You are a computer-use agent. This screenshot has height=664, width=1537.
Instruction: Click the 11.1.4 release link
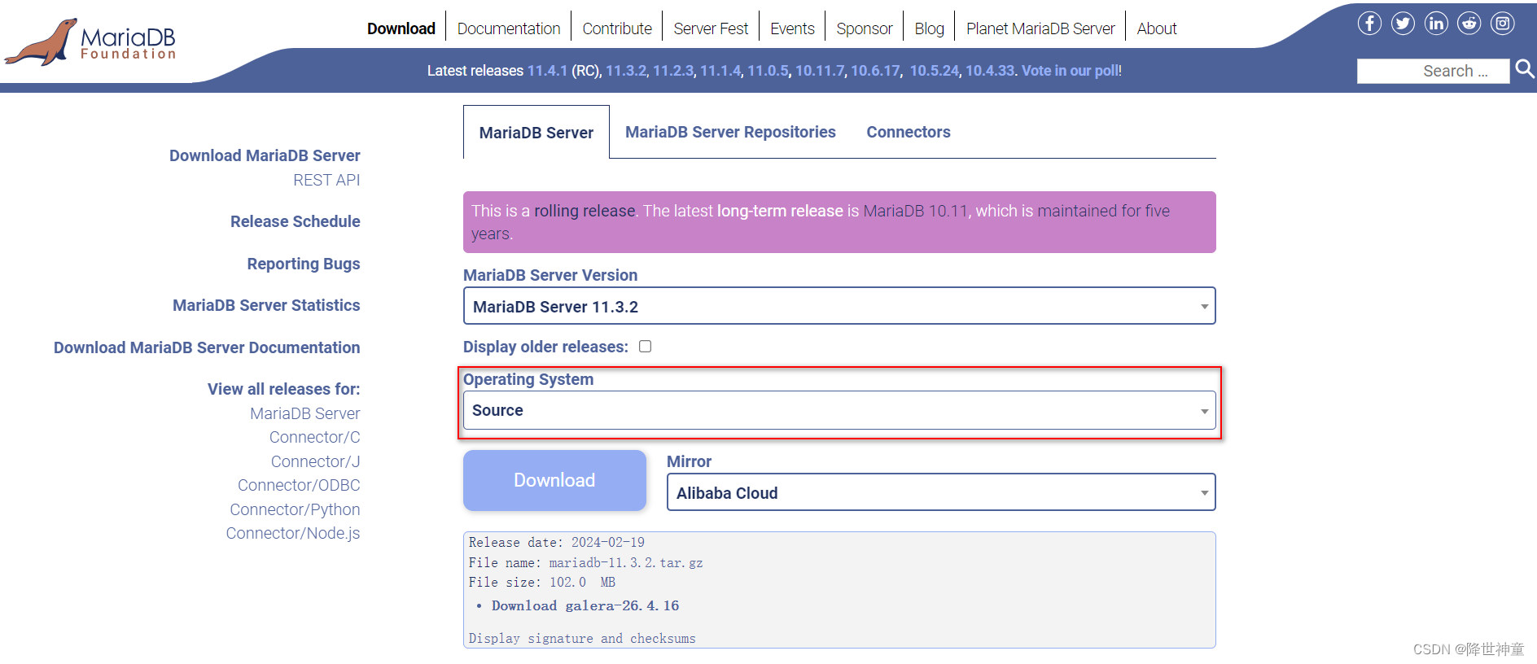click(x=720, y=71)
